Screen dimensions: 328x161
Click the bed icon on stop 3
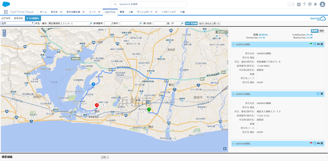click(318, 143)
